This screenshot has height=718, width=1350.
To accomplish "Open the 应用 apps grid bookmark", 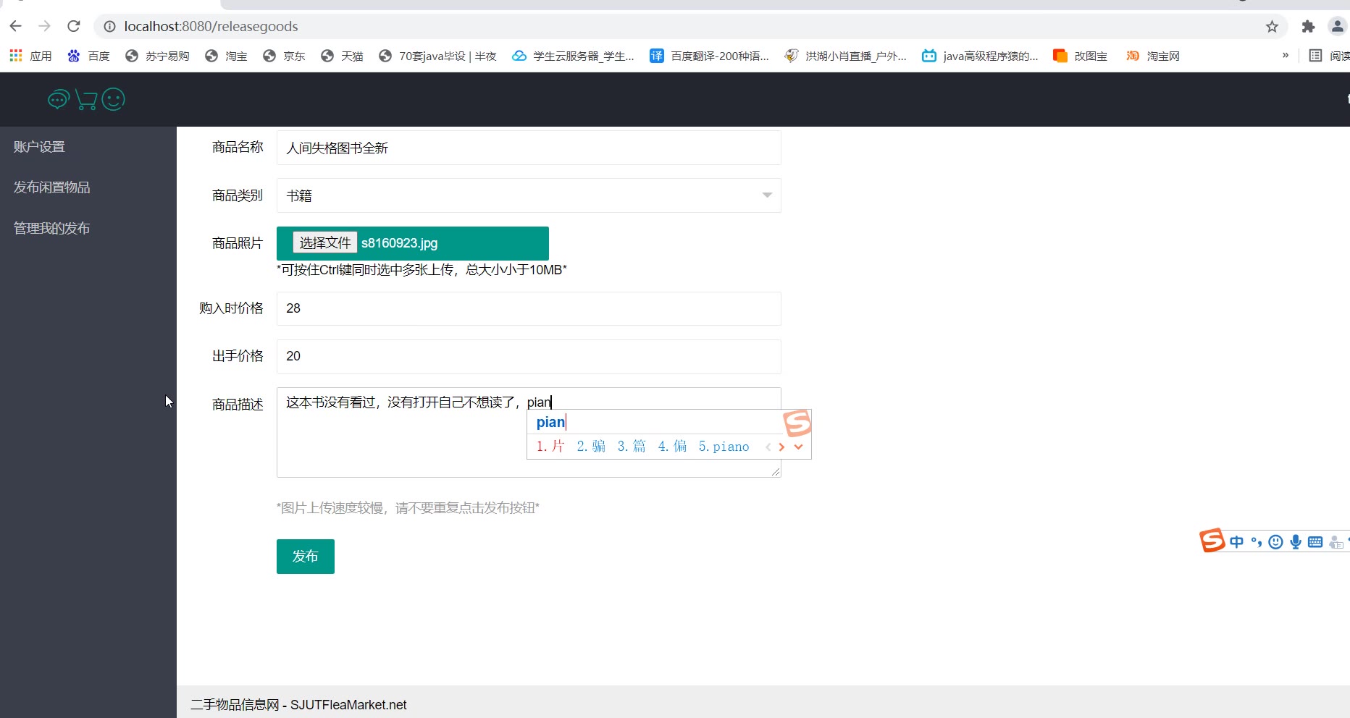I will (x=30, y=56).
